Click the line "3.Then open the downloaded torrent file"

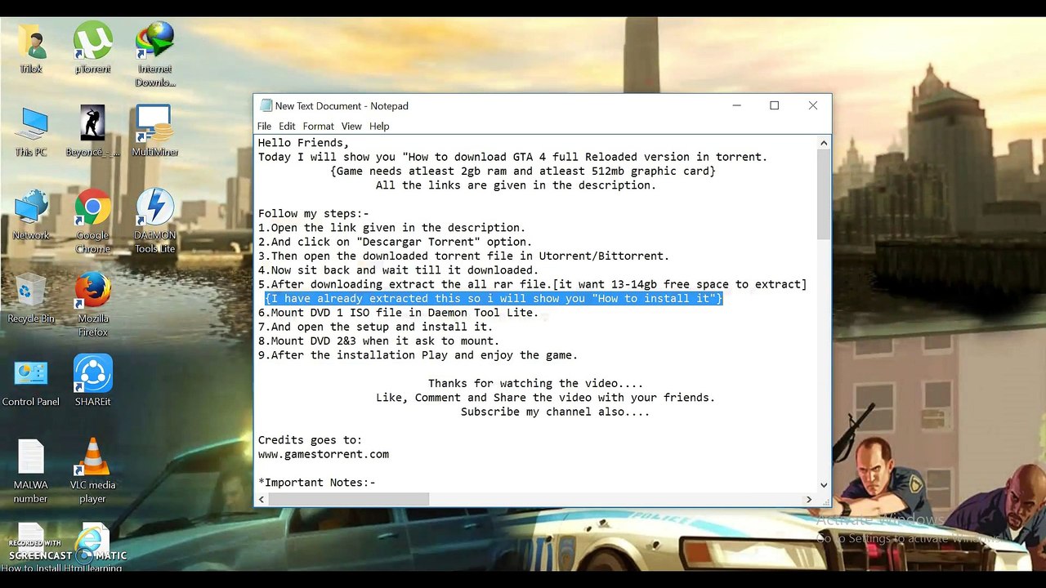click(x=464, y=256)
